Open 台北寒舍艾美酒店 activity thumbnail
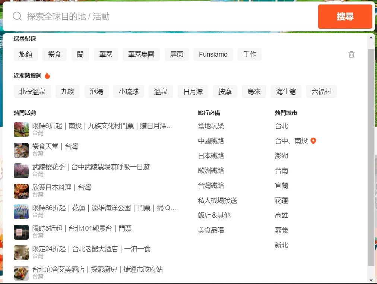The height and width of the screenshot is (284, 377). coord(21,273)
